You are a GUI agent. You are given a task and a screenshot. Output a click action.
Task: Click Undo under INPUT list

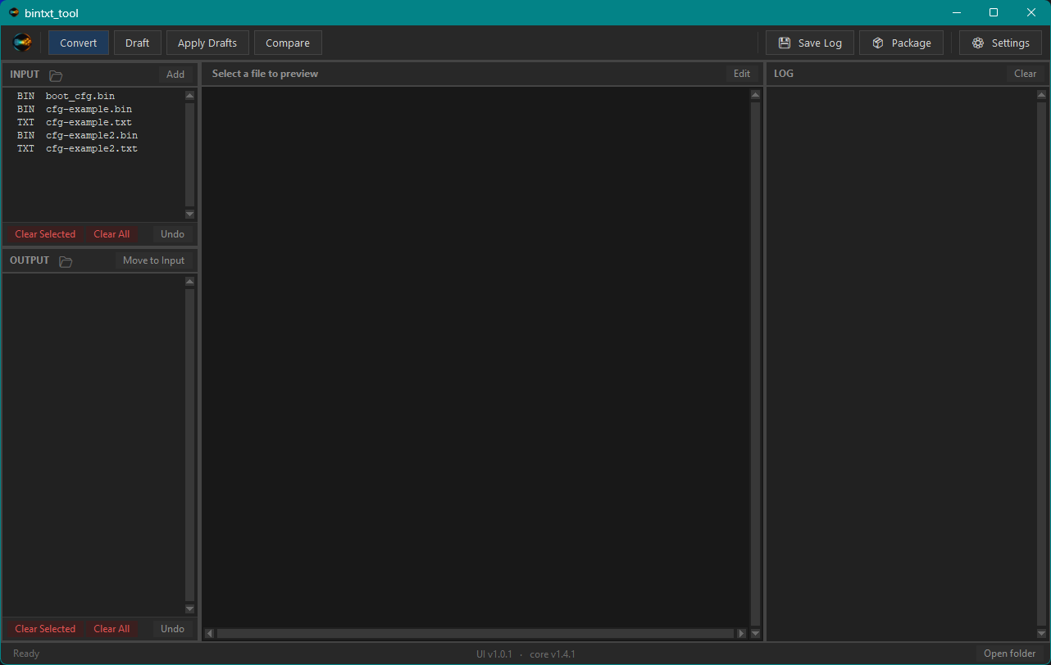[x=172, y=234]
